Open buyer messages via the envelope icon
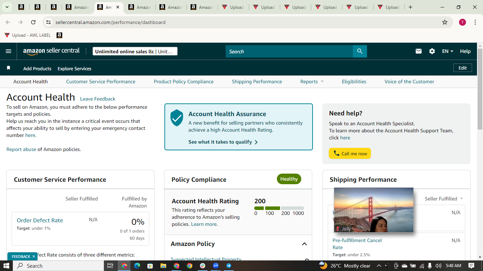483x271 pixels. pyautogui.click(x=419, y=51)
